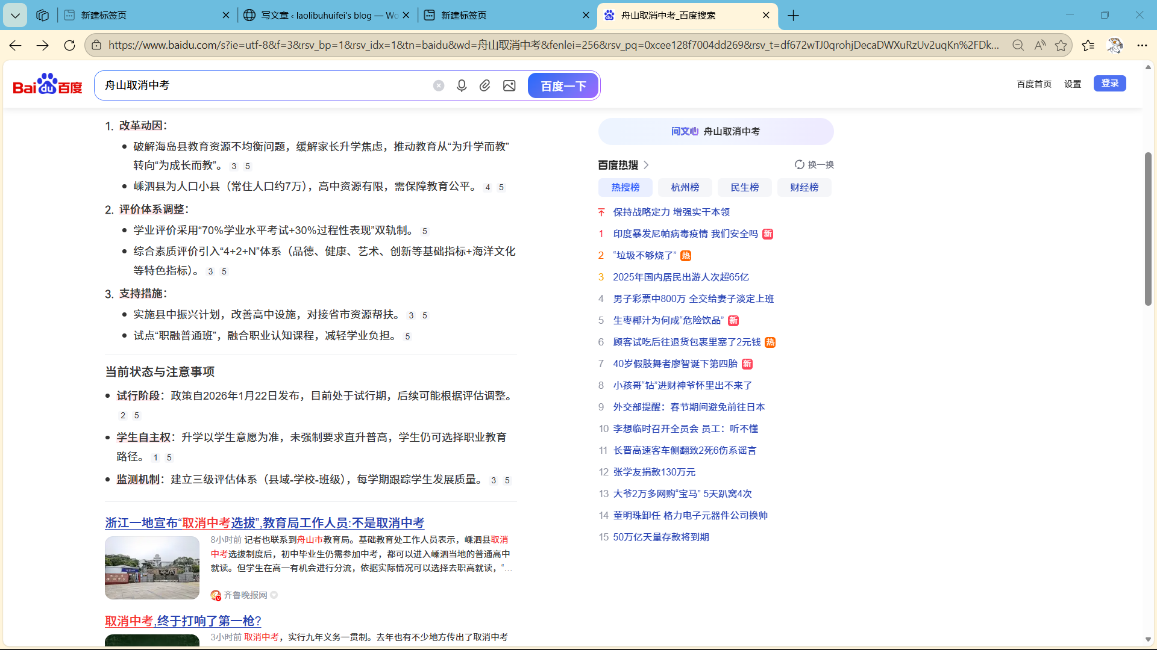Screen dimensions: 1157x650
Task: Open the tab search dropdown chevron
Action: [x=15, y=15]
